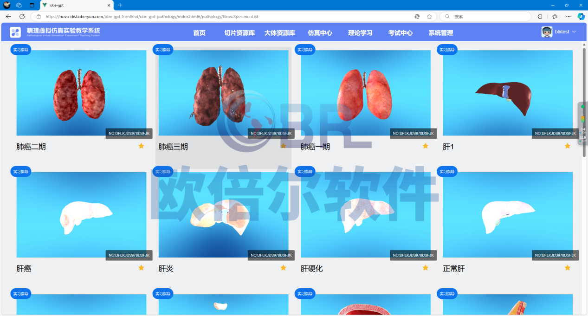This screenshot has height=316, width=588.
Task: Toggle favorite star for 肺癌三期
Action: (284, 146)
